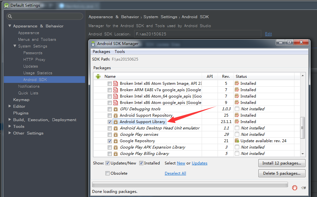
Task: Click the package loading progress bar
Action: tap(190, 184)
